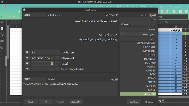Select HLOOKUP in the function list
189x106 pixels.
click(138, 47)
